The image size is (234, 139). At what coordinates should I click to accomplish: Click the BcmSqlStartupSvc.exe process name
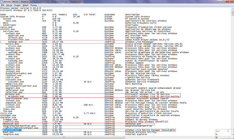click(19, 73)
